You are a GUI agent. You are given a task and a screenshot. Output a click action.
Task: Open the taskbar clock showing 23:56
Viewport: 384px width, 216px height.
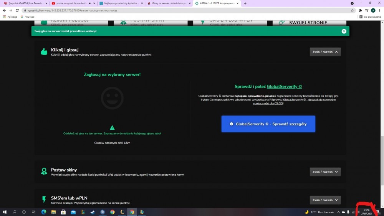[366, 212]
